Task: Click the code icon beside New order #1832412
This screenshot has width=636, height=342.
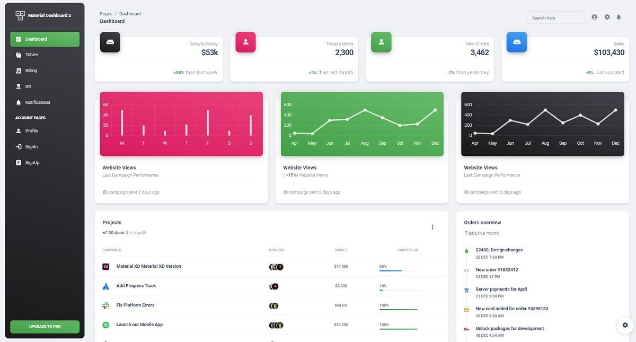Action: [x=466, y=270]
